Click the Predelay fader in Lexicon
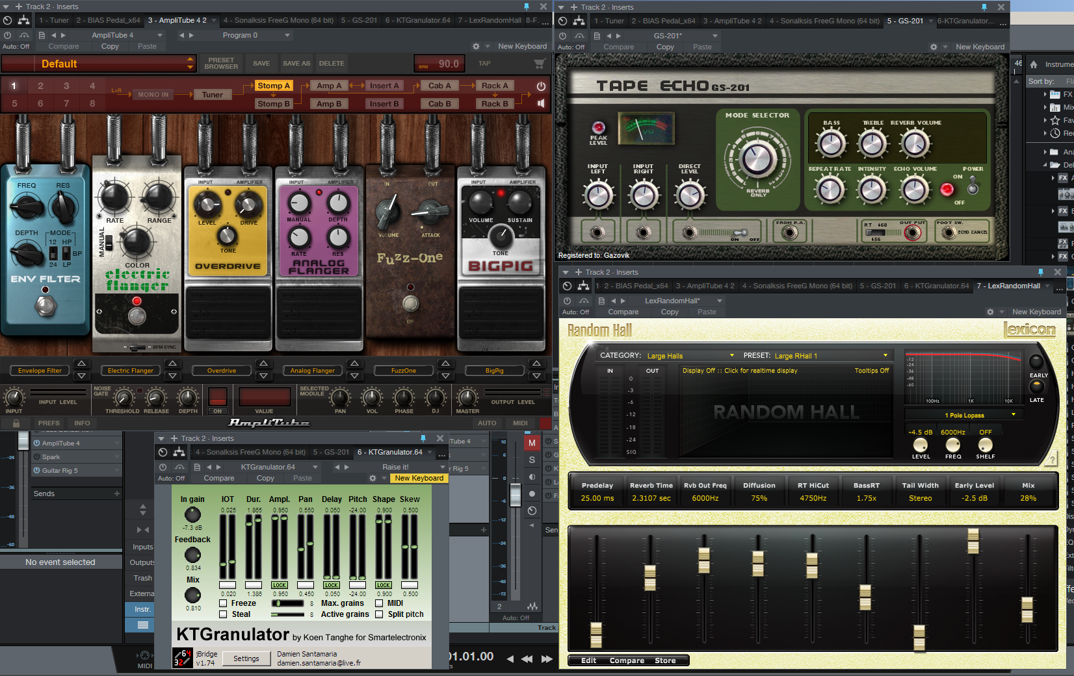The width and height of the screenshot is (1074, 676). tap(596, 635)
